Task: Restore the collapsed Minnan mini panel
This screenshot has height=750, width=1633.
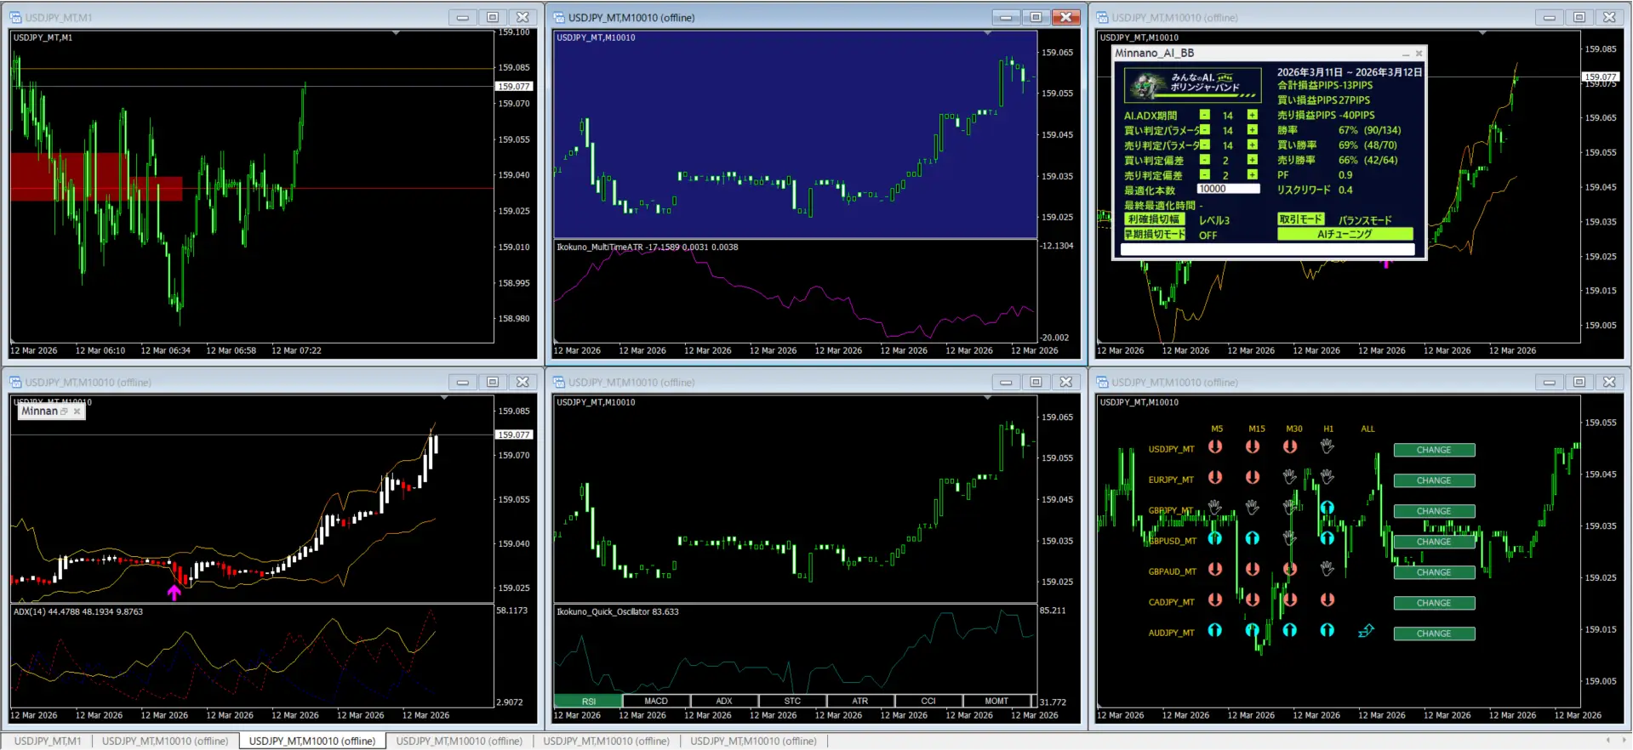Action: [x=64, y=412]
